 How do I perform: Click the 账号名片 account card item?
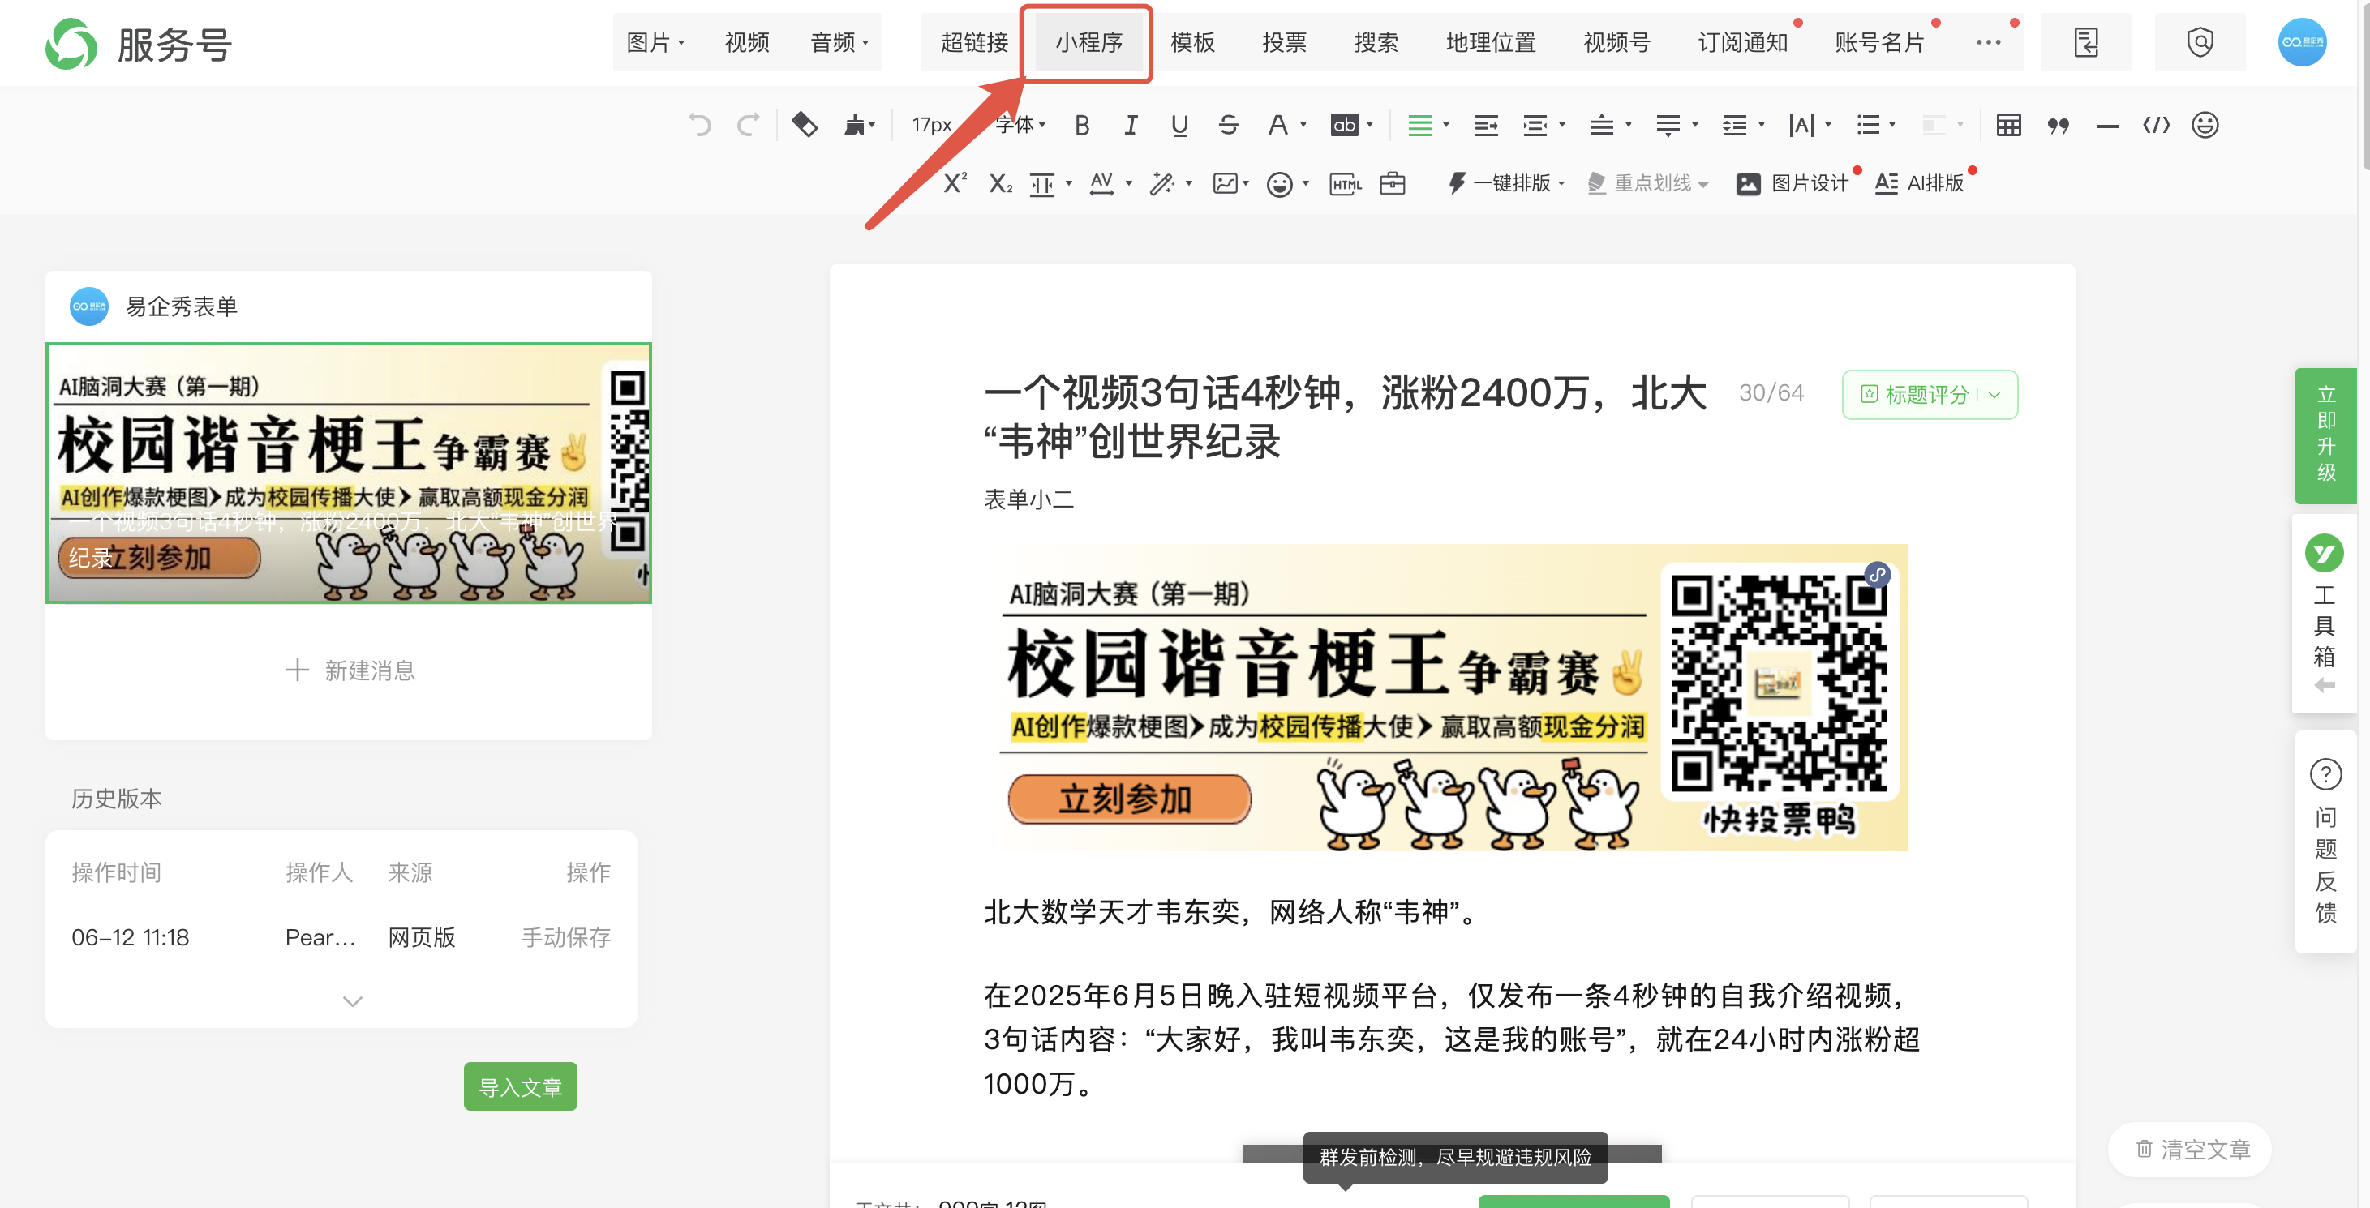pos(1878,42)
